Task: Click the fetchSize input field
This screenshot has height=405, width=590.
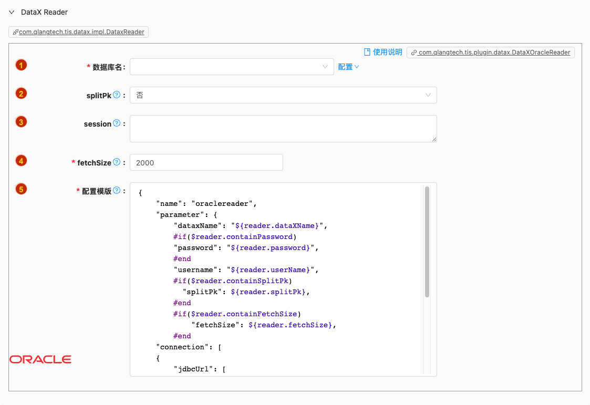Action: (x=206, y=162)
